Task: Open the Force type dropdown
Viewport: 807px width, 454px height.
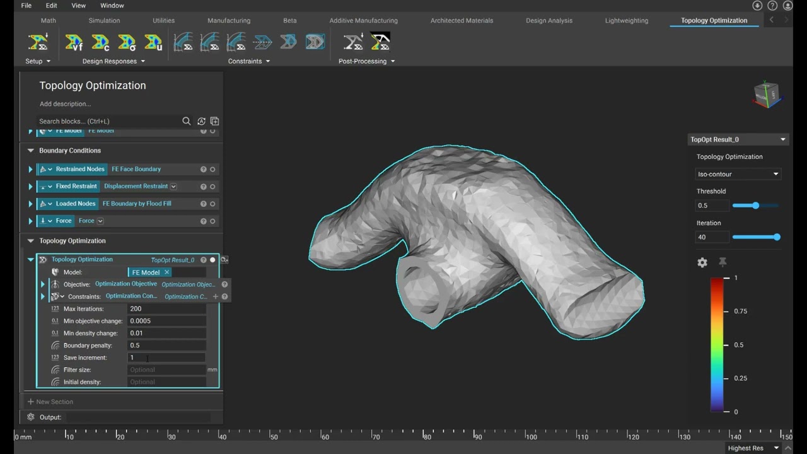Action: (100, 221)
